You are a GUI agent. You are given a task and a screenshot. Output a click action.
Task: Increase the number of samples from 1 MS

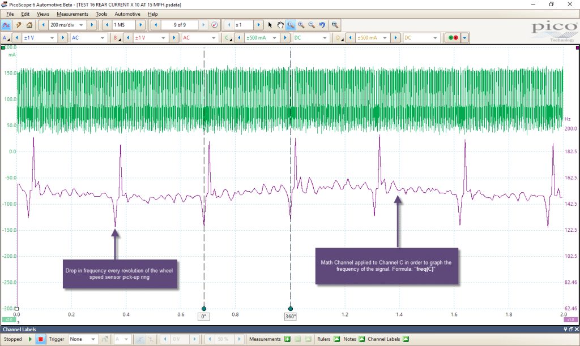pyautogui.click(x=140, y=25)
